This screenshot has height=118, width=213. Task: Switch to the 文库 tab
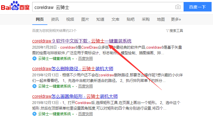pos(115,19)
